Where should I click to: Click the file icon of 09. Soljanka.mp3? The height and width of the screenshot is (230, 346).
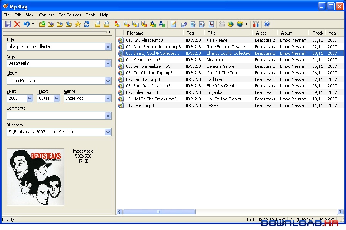pos(121,92)
